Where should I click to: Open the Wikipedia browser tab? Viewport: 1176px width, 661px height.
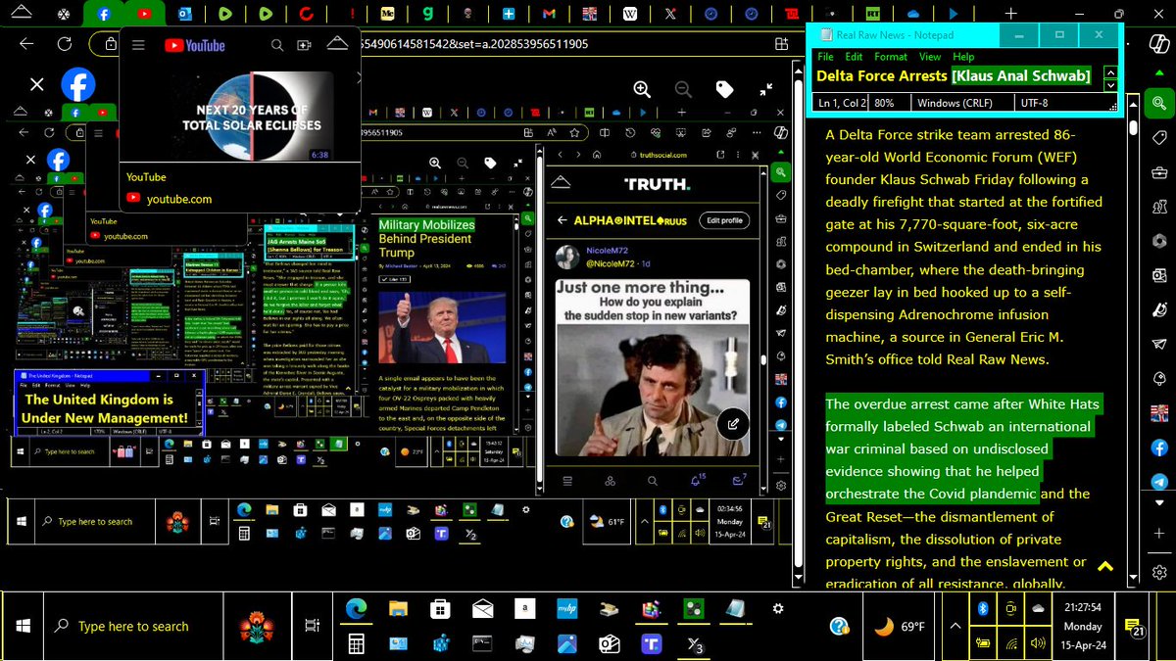point(629,14)
